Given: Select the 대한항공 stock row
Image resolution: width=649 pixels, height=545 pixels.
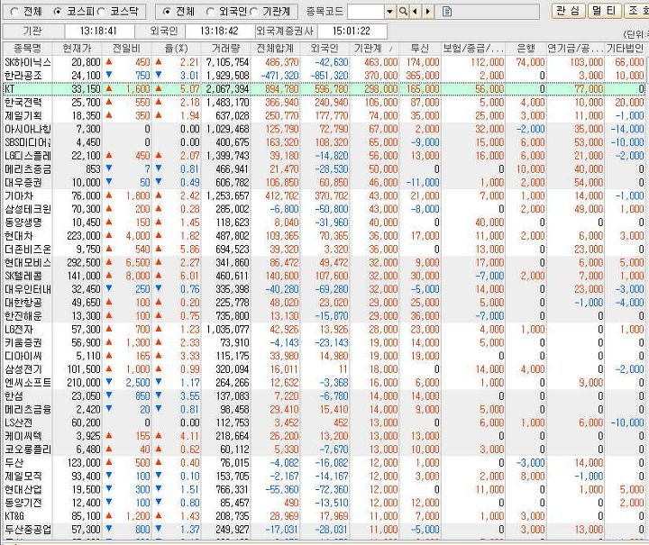Looking at the screenshot, I should coord(324,303).
